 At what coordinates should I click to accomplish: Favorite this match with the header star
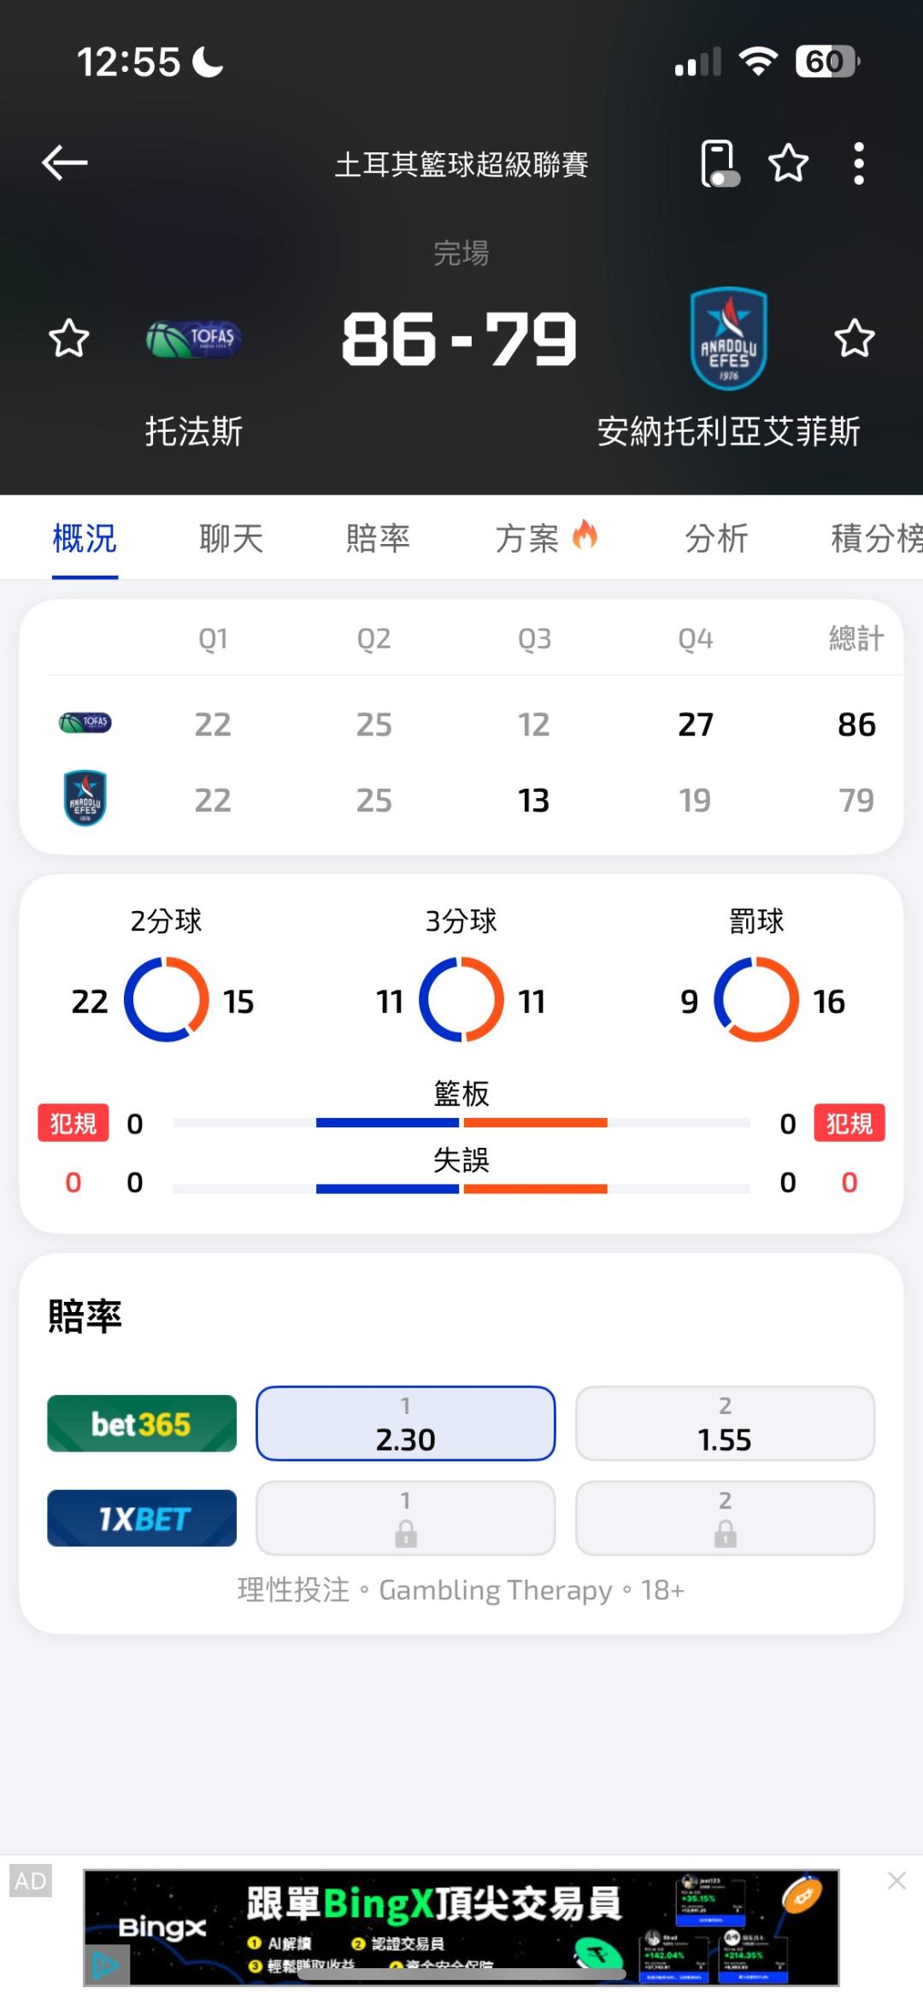pyautogui.click(x=788, y=163)
